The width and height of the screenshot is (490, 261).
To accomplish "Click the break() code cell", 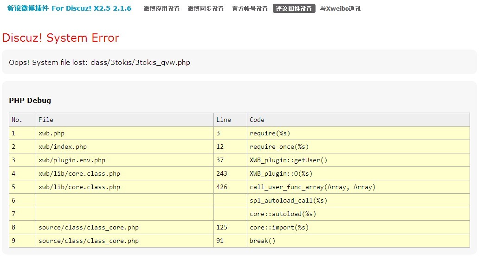I will [x=358, y=241].
